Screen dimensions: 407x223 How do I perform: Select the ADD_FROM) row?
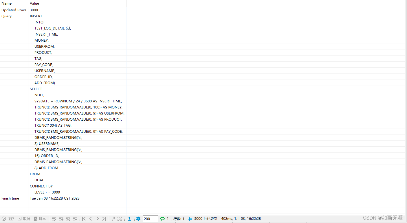click(77, 83)
